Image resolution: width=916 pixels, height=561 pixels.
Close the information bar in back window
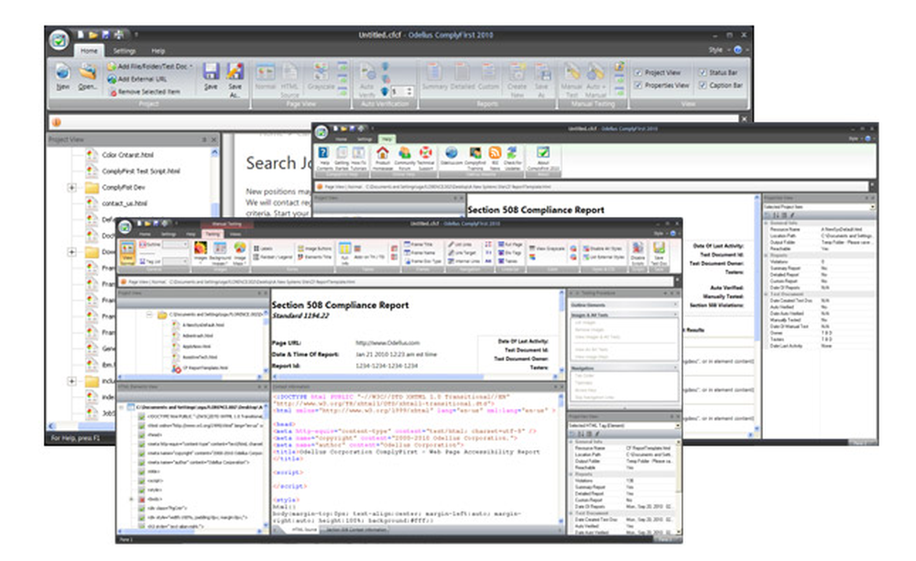(744, 119)
